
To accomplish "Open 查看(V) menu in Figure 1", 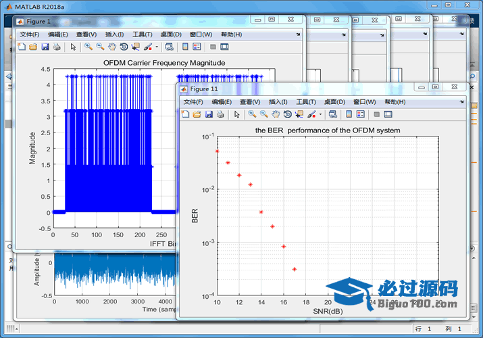I will [86, 34].
